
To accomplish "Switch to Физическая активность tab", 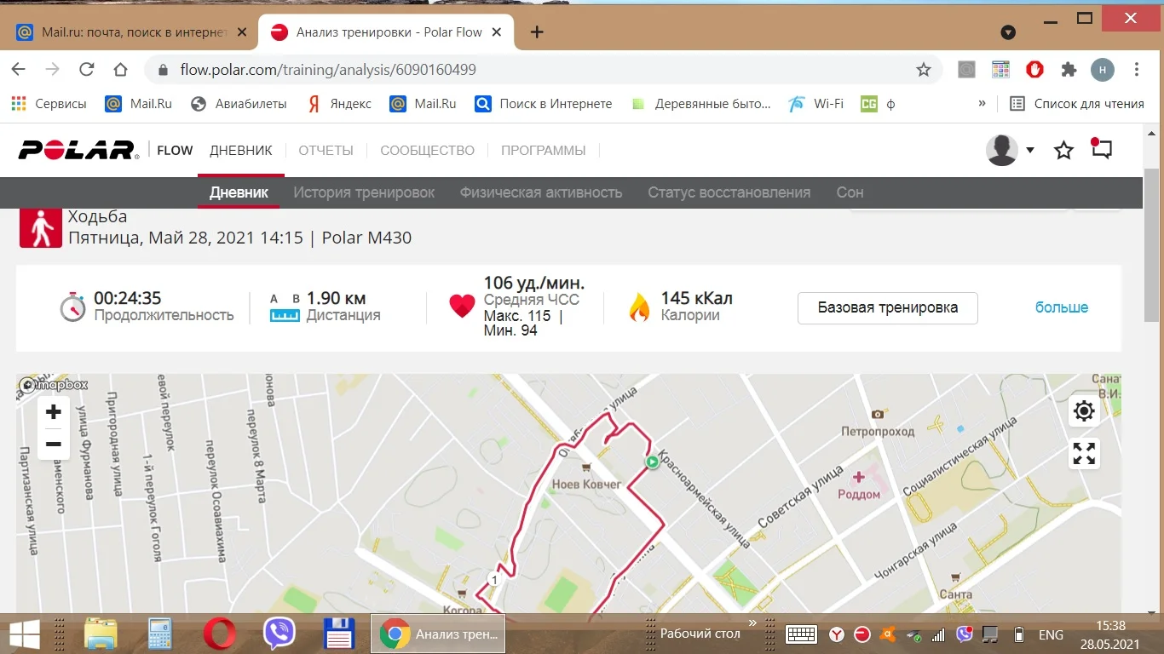I will [x=541, y=192].
